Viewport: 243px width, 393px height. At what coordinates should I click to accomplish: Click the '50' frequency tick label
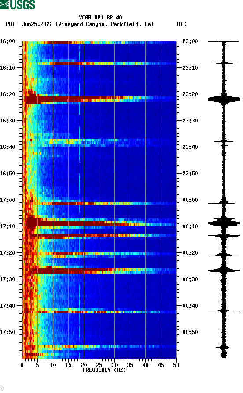click(x=176, y=365)
